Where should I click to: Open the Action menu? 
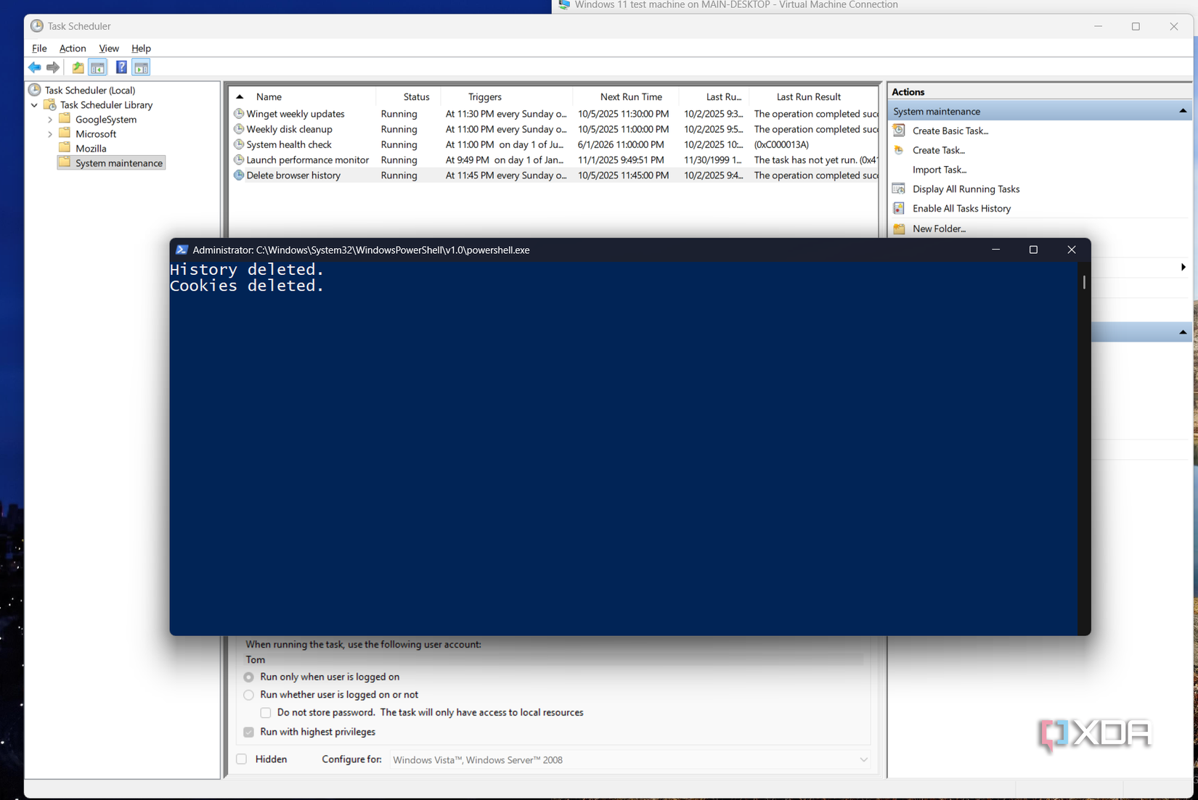73,48
